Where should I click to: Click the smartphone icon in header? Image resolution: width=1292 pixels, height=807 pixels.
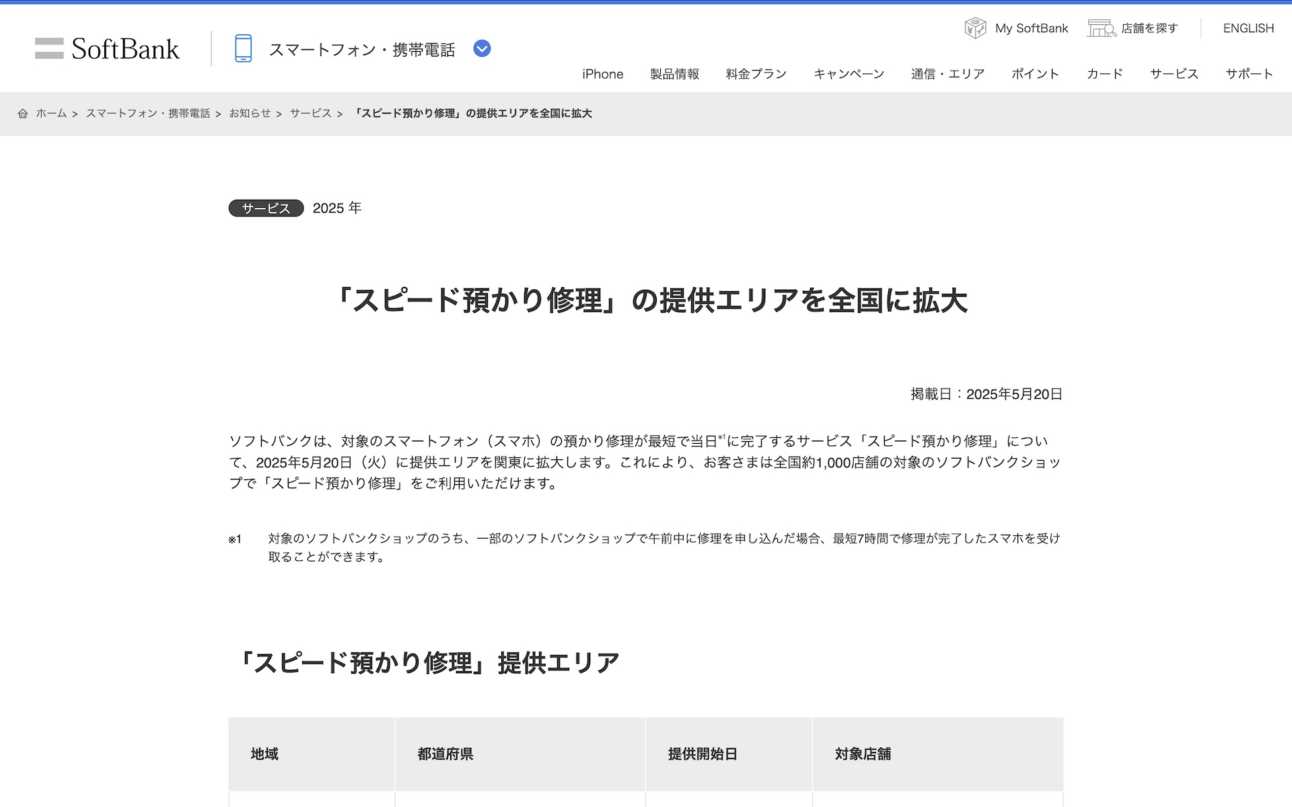pos(243,49)
